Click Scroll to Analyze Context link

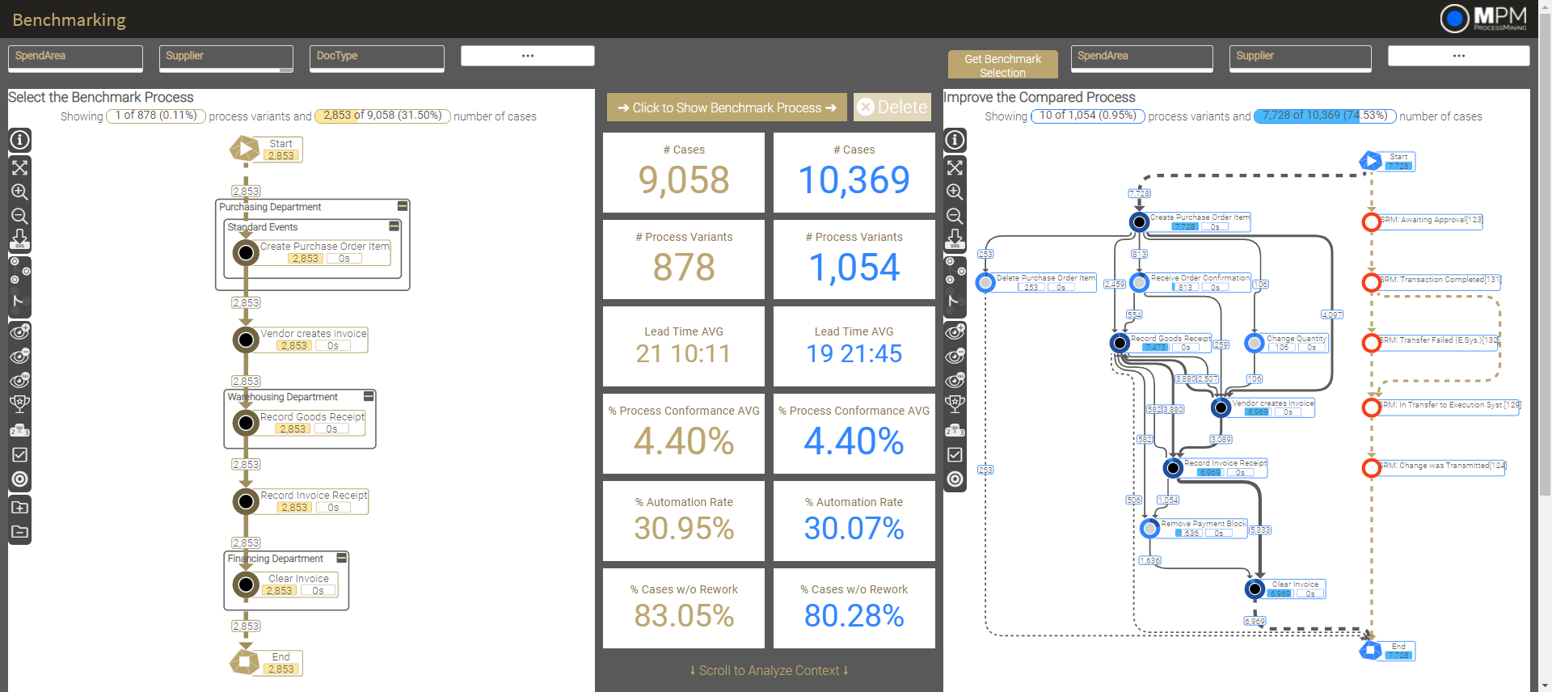pos(769,670)
